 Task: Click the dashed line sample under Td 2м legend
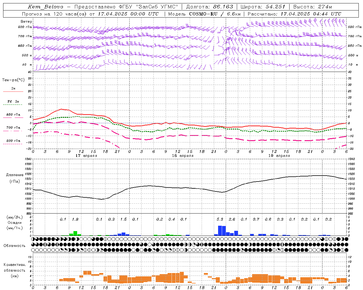[x=13, y=105]
